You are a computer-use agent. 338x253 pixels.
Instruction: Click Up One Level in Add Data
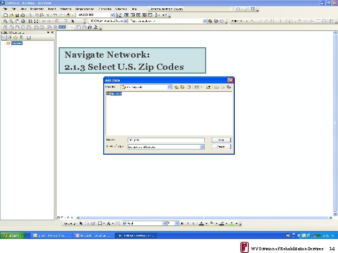(177, 87)
